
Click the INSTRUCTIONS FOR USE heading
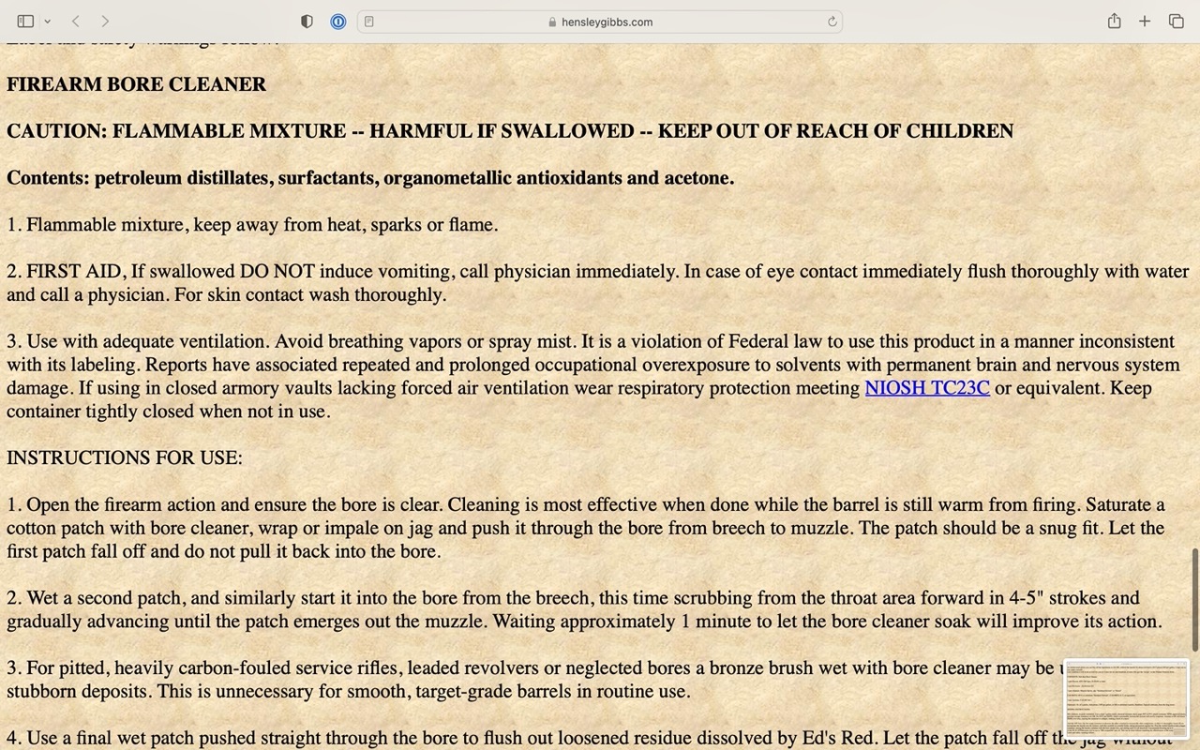[x=125, y=458]
